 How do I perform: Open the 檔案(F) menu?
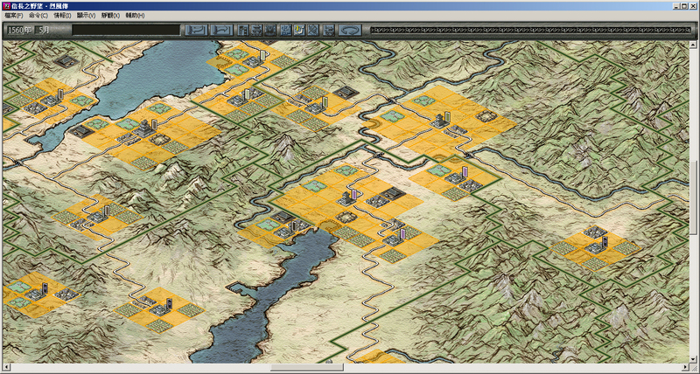click(x=14, y=15)
